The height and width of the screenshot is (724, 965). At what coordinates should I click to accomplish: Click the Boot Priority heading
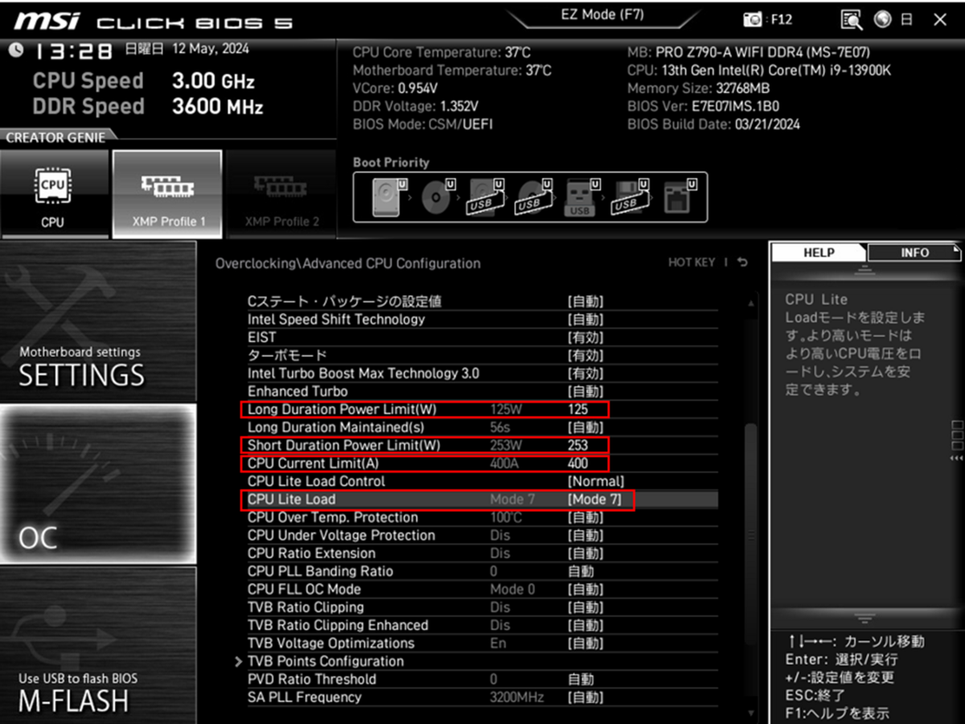coord(391,162)
